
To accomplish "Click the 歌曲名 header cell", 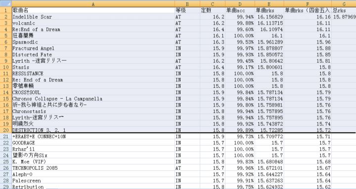I will (x=93, y=10).
